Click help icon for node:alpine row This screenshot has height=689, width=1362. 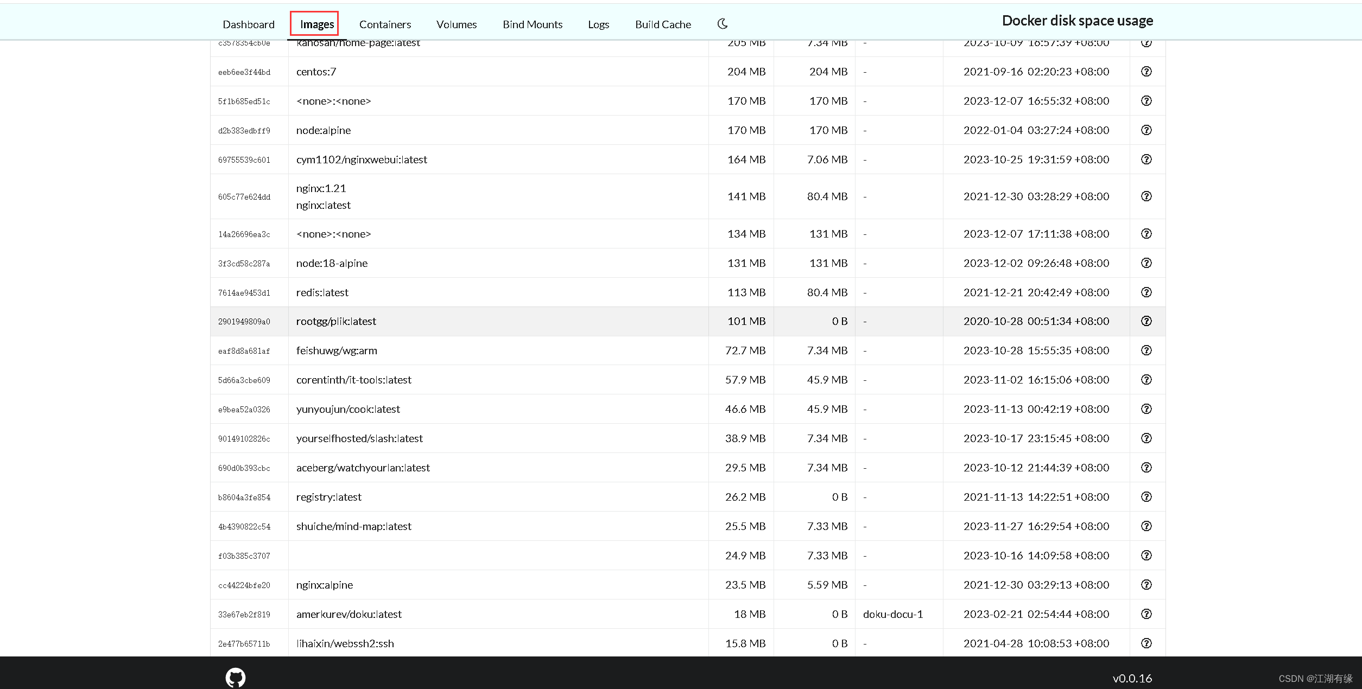pos(1146,130)
